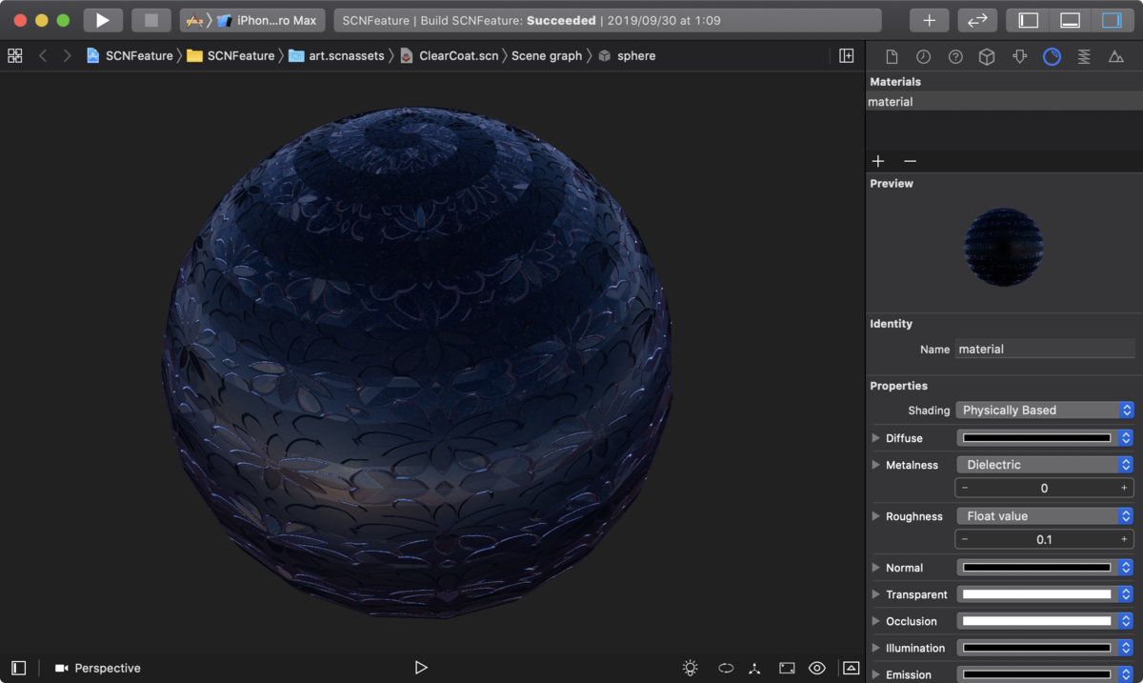This screenshot has height=683, width=1143.
Task: Open Scene graph breadcrumb item
Action: click(547, 56)
